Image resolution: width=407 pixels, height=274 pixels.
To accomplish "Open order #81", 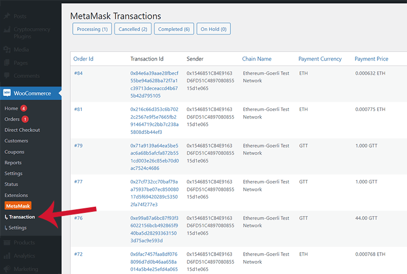I will (x=78, y=109).
